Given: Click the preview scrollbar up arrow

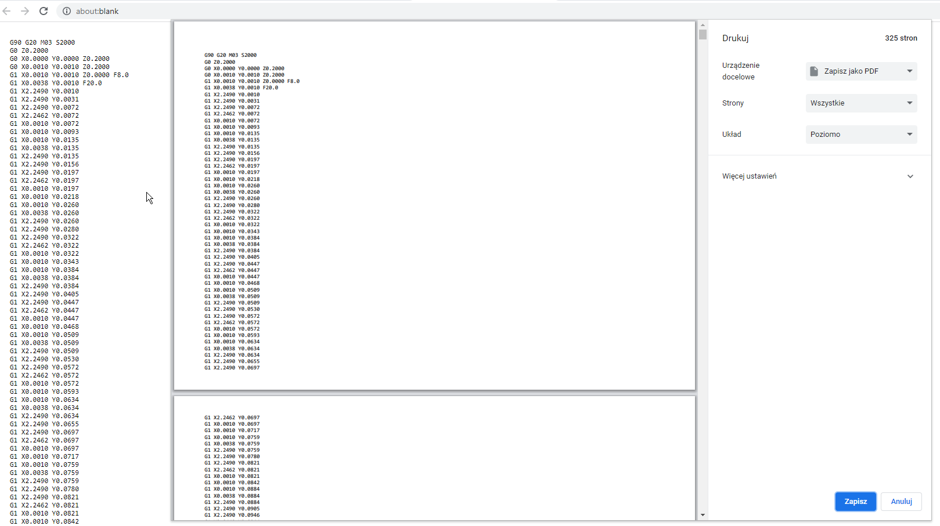Looking at the screenshot, I should 703,26.
